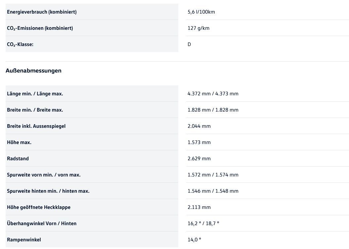Select the 4.372 mm / 4.373 mm value
This screenshot has height=249, width=349.
[x=213, y=94]
